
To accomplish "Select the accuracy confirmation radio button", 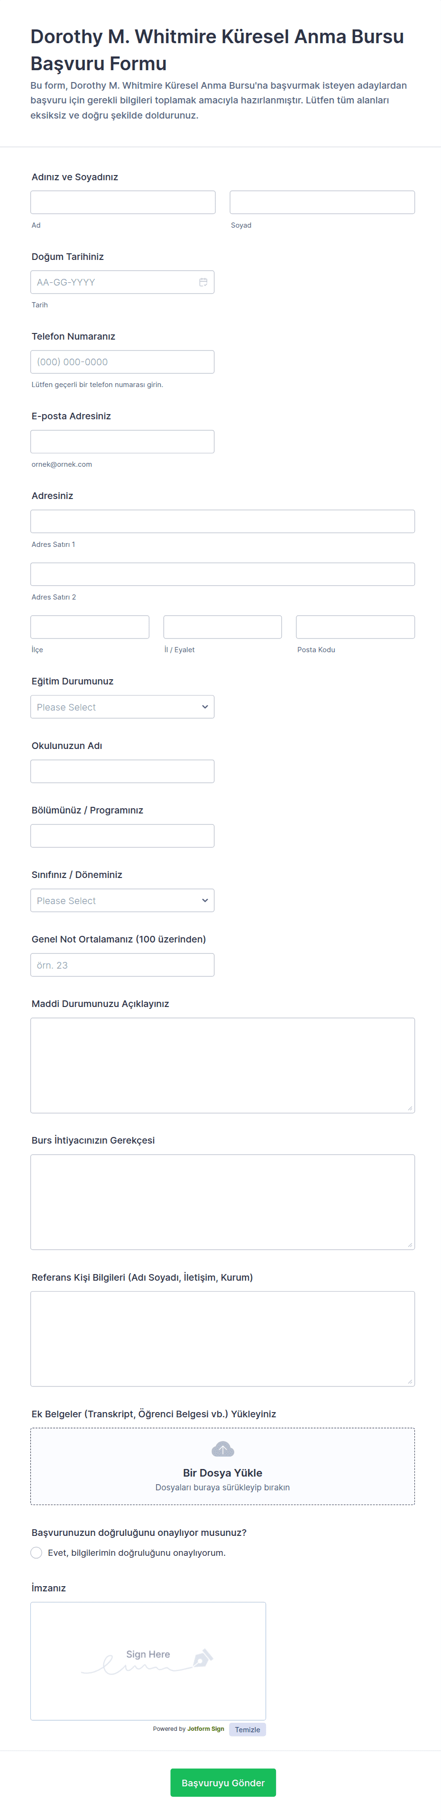I will (37, 1552).
